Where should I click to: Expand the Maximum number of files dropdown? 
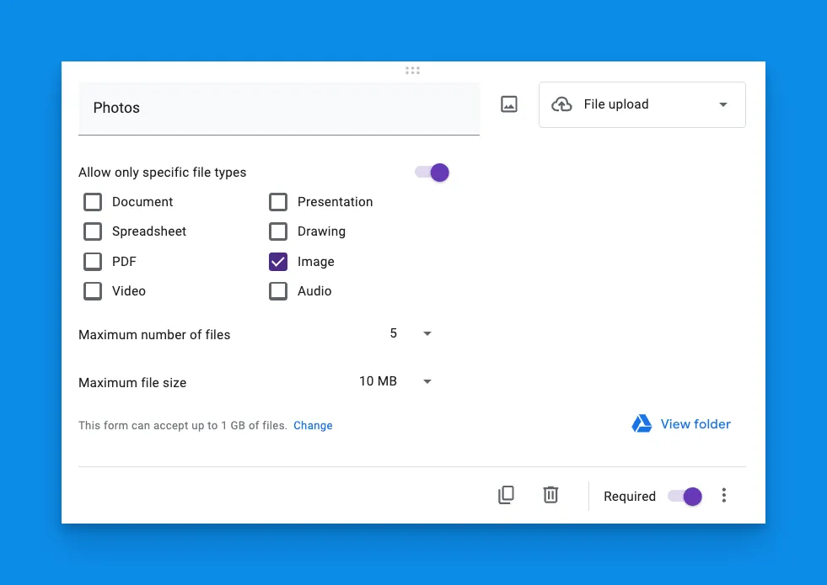pos(411,334)
